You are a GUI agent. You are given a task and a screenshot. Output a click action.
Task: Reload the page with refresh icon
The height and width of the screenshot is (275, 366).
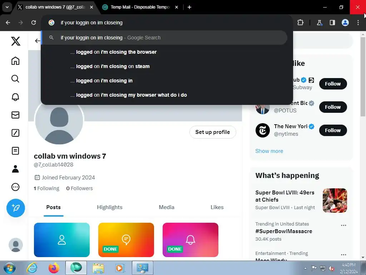coord(34,23)
